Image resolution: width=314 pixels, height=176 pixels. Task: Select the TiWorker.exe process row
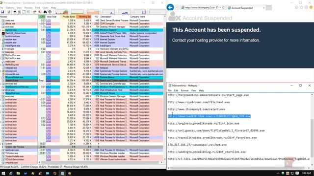click(x=81, y=153)
